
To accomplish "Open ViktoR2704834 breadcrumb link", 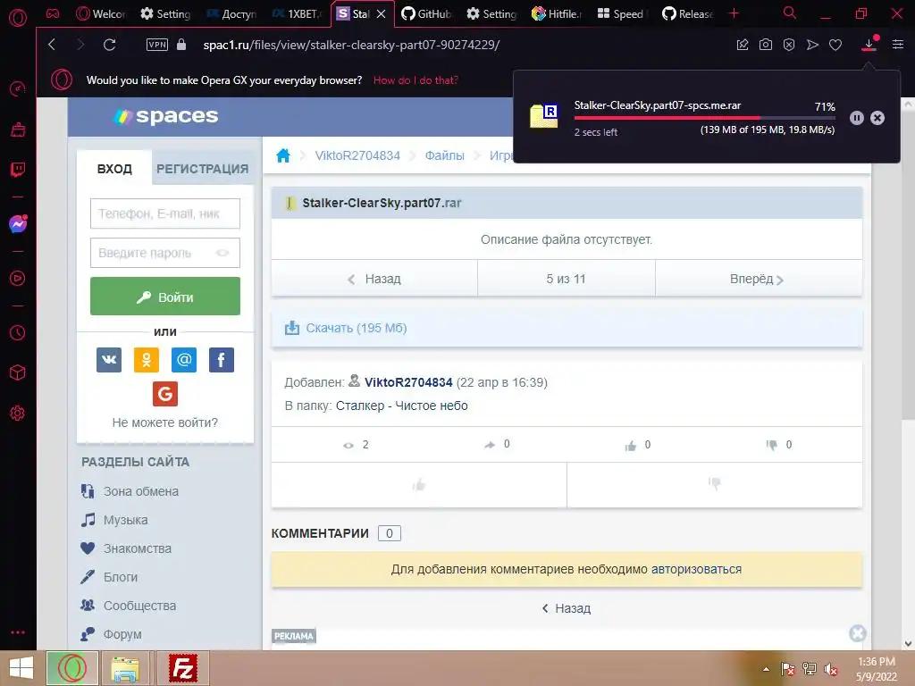I will [x=357, y=155].
